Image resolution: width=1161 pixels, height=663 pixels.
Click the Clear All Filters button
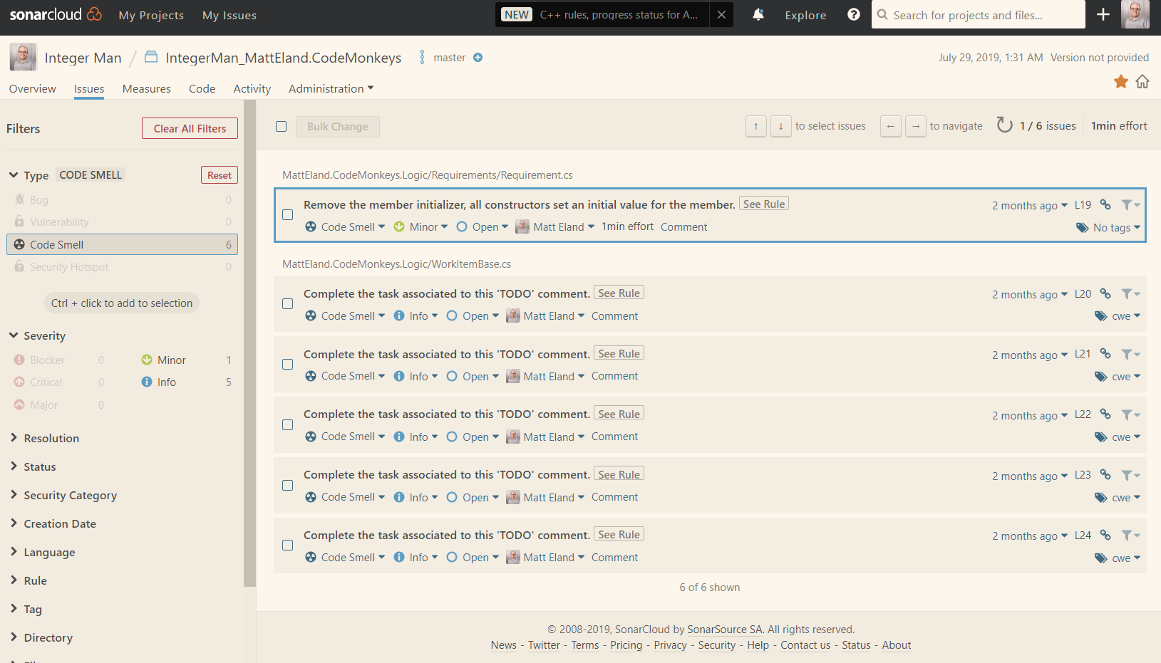coord(190,128)
